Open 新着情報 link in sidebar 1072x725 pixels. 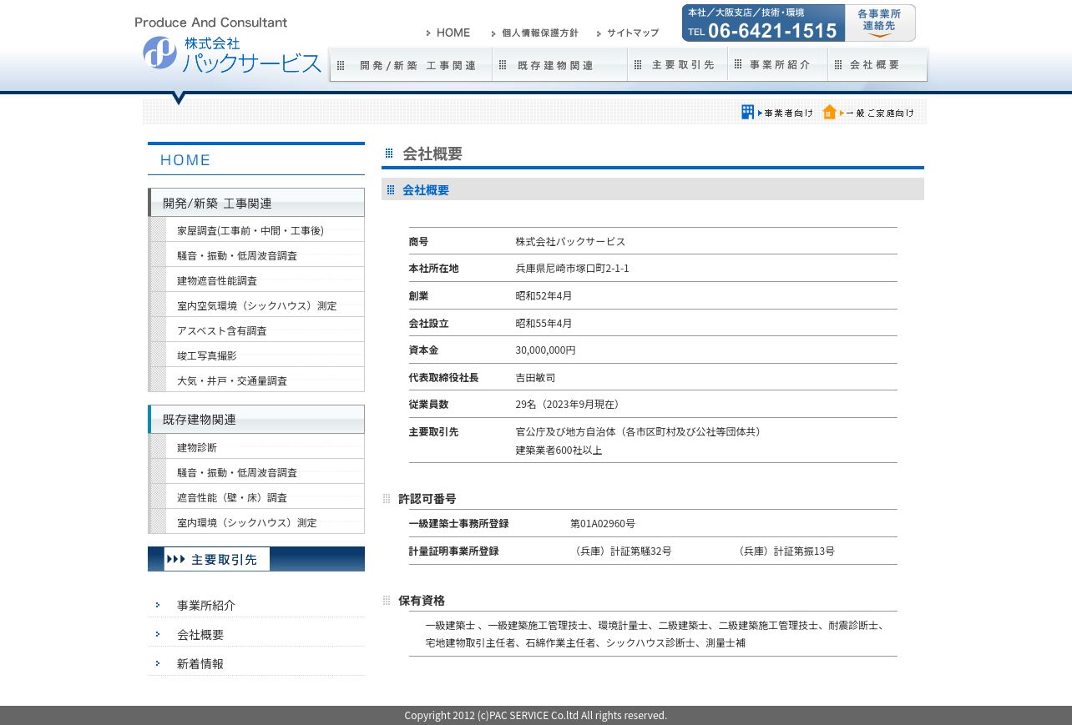pyautogui.click(x=200, y=664)
